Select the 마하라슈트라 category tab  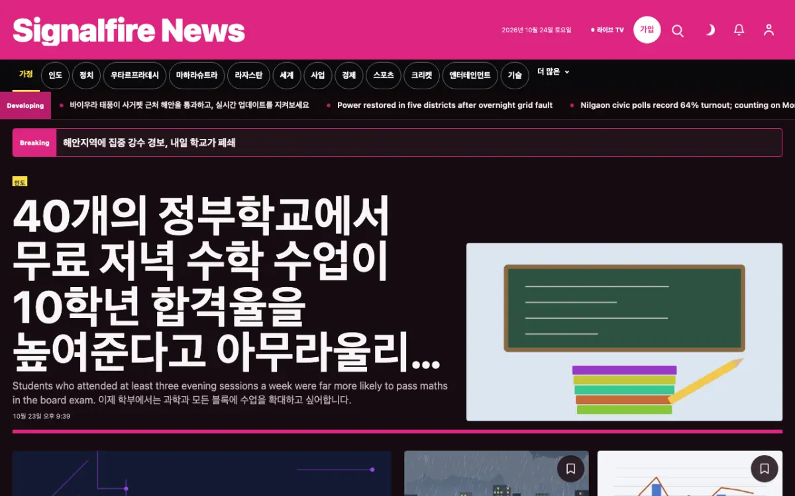pos(197,75)
